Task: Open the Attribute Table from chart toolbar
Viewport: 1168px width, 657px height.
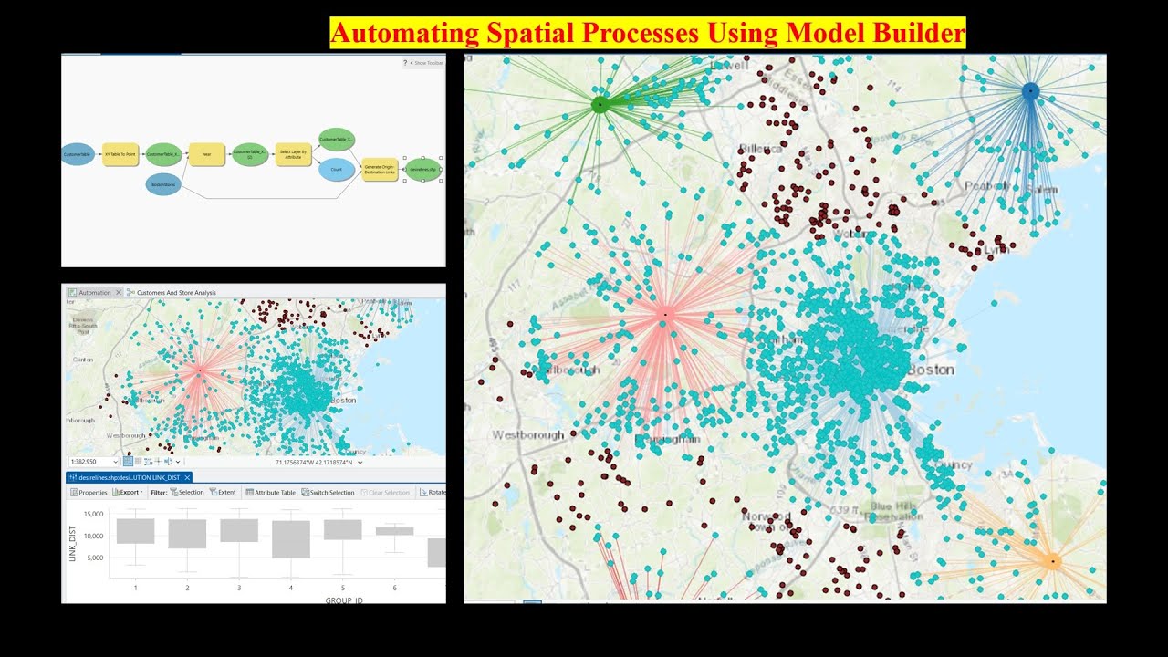Action: point(270,492)
